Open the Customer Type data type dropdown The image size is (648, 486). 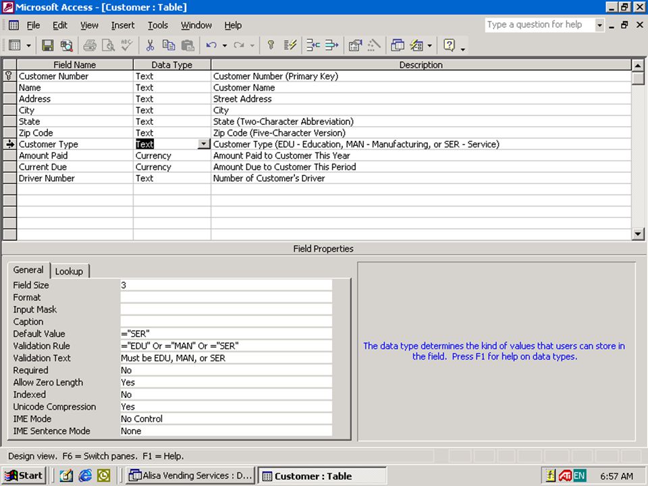pyautogui.click(x=204, y=144)
